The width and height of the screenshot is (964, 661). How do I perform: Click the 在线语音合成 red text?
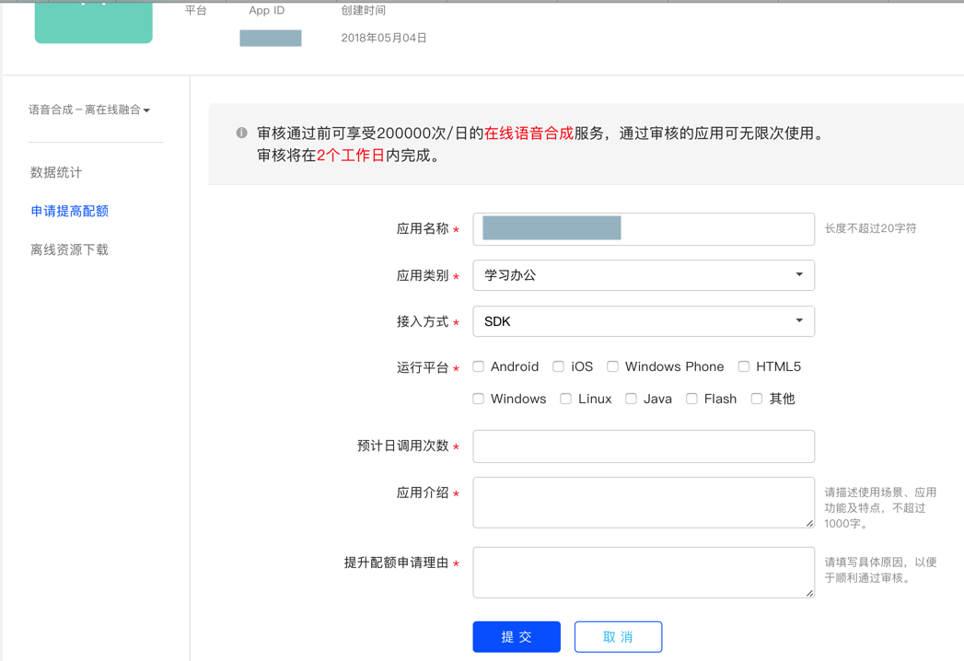528,133
